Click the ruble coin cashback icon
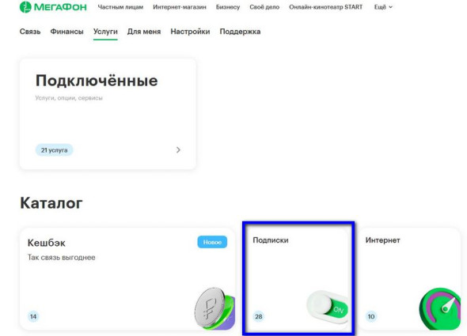This screenshot has height=336, width=467. pyautogui.click(x=215, y=308)
